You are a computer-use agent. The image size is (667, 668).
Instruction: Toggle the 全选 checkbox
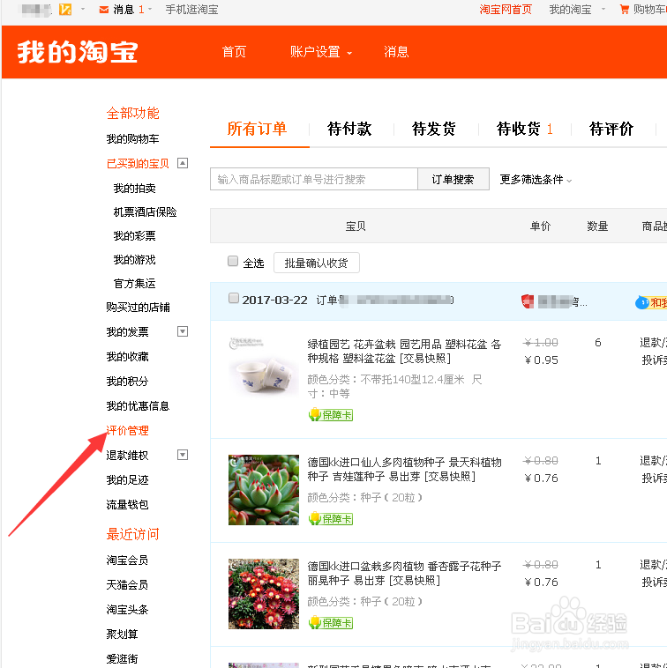pos(233,261)
